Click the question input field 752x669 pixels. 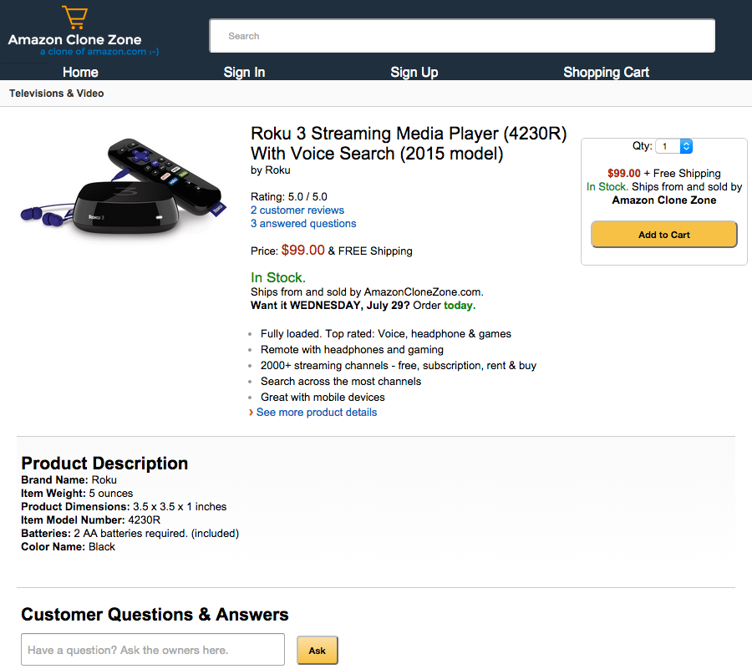click(153, 650)
